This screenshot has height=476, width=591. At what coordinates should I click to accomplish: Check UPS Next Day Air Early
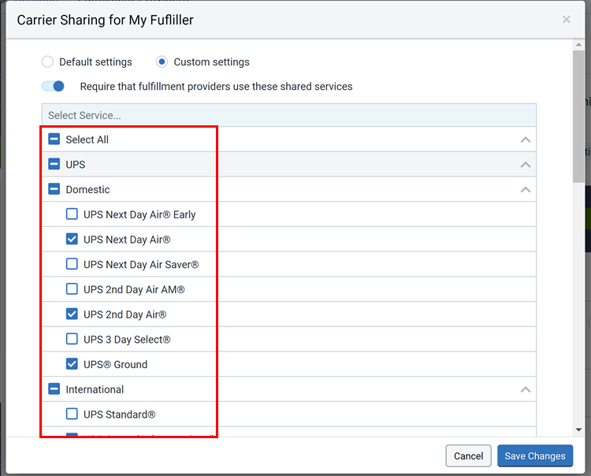pyautogui.click(x=72, y=214)
